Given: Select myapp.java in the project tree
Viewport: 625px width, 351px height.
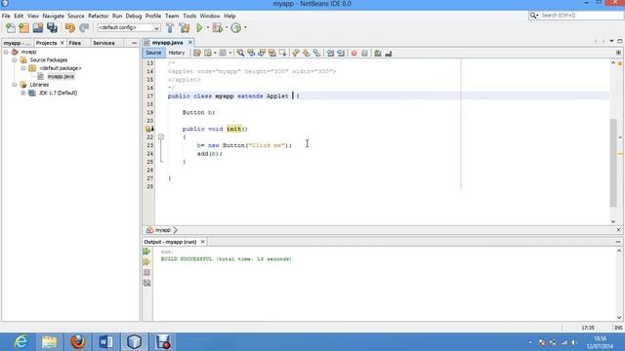Looking at the screenshot, I should click(x=61, y=76).
